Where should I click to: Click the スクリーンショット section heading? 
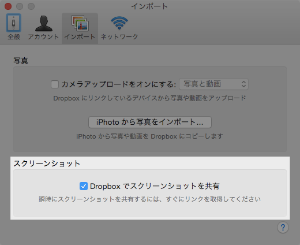click(x=47, y=164)
